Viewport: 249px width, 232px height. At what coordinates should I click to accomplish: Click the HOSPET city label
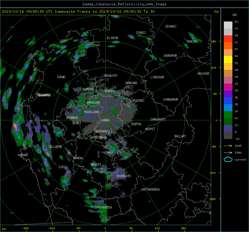[150, 129]
